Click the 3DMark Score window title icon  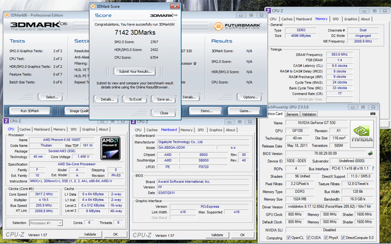[93, 7]
